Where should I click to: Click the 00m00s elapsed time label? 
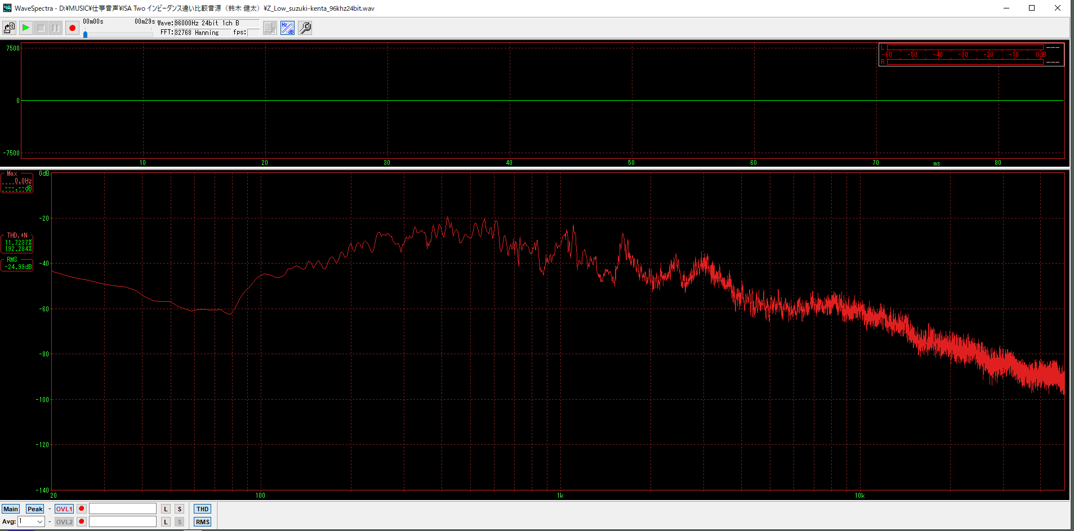click(93, 21)
